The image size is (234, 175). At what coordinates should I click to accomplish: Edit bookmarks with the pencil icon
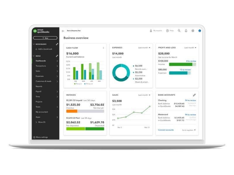point(57,44)
